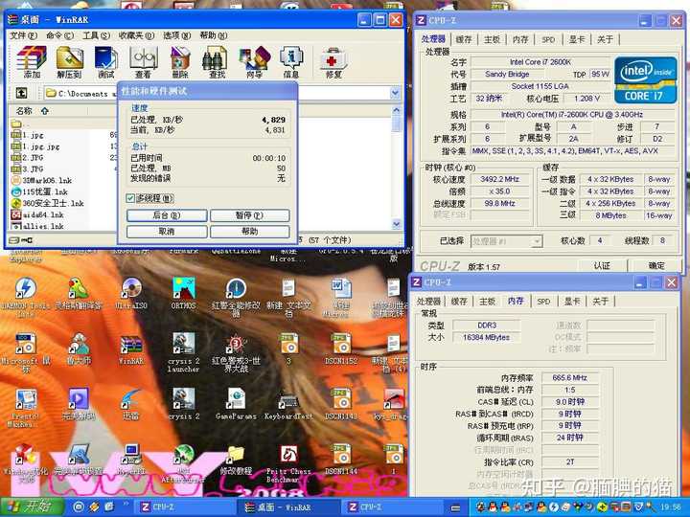Switch to 主板 tab in upper CPU-Z window
The image size is (690, 517).
click(x=492, y=39)
